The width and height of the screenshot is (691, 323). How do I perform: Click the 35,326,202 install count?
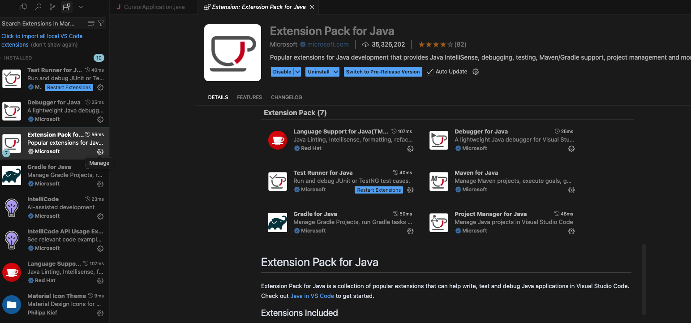click(x=383, y=44)
